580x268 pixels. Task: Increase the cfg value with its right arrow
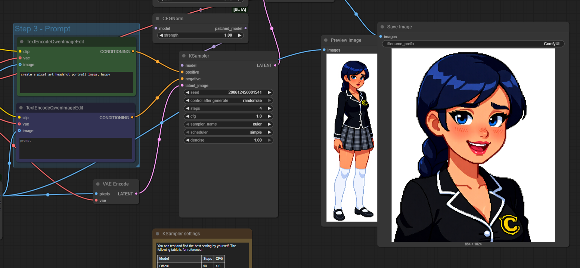click(x=269, y=116)
